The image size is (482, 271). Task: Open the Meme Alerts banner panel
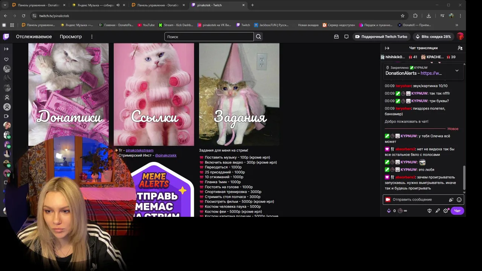click(162, 189)
